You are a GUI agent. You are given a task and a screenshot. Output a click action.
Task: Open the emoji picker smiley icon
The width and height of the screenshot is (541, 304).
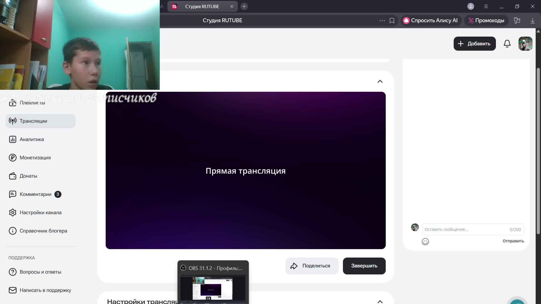[x=425, y=242]
